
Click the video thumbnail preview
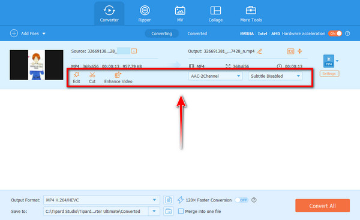(36, 65)
